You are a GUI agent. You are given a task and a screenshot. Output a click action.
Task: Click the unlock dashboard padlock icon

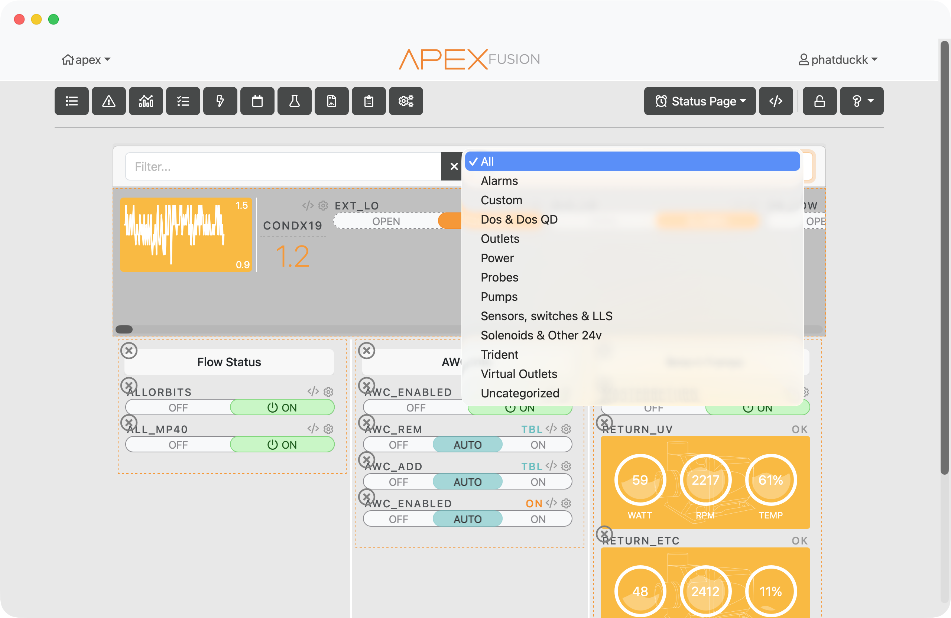point(819,101)
